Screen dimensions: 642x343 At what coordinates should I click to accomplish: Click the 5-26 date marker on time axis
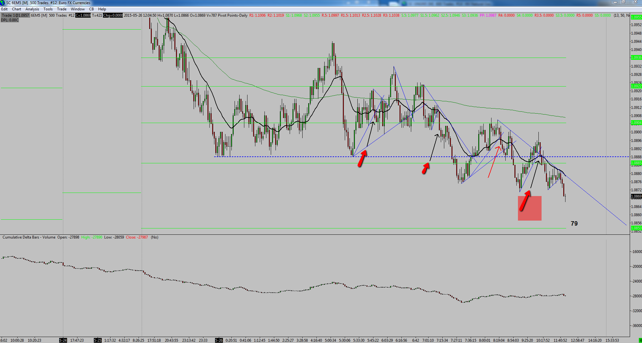tap(219, 340)
